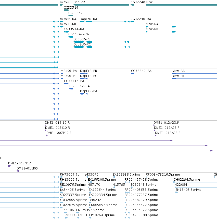Click the CG32240 gene label
This screenshot has width=217, height=219.
click(x=138, y=2)
